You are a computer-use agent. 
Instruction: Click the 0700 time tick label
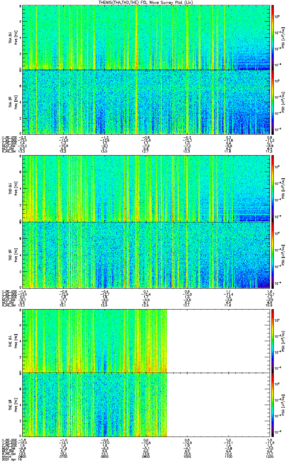(x=63, y=457)
